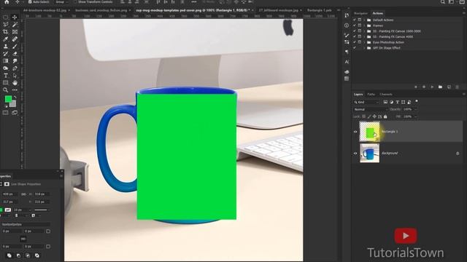The image size is (467, 262).
Task: Click the gray background color swatch
Action: coord(13,104)
